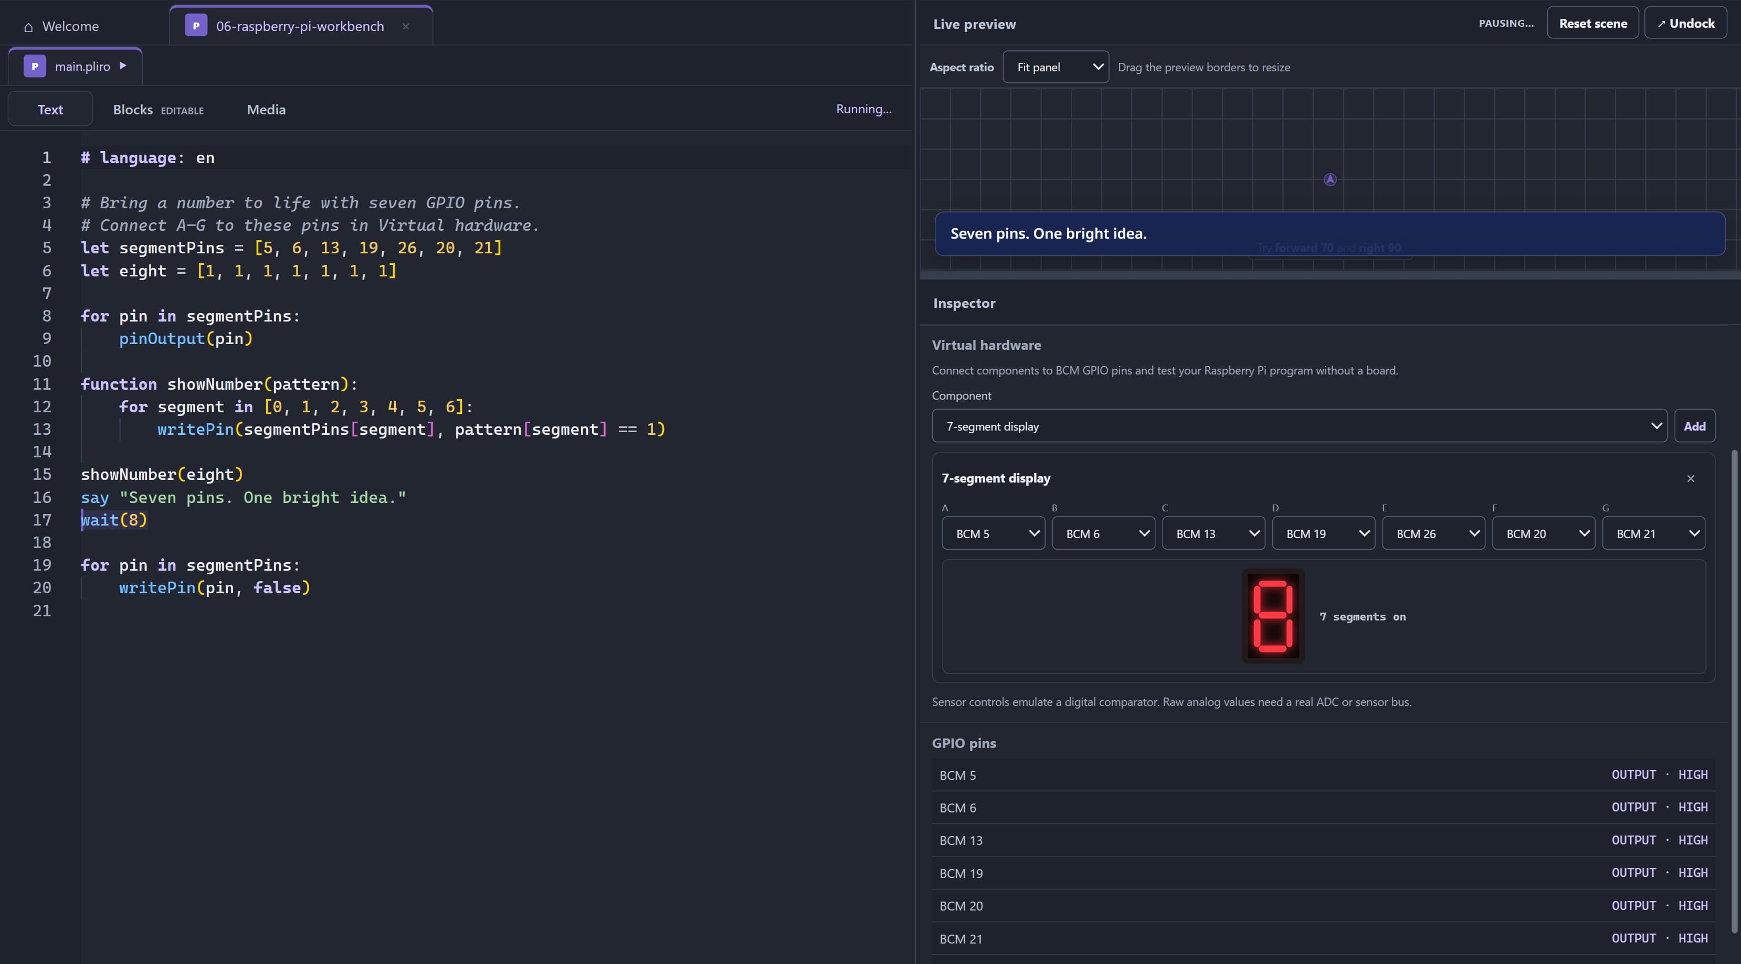Image resolution: width=1741 pixels, height=964 pixels.
Task: Open segment A pin dropdown BCM 5
Action: click(x=993, y=534)
